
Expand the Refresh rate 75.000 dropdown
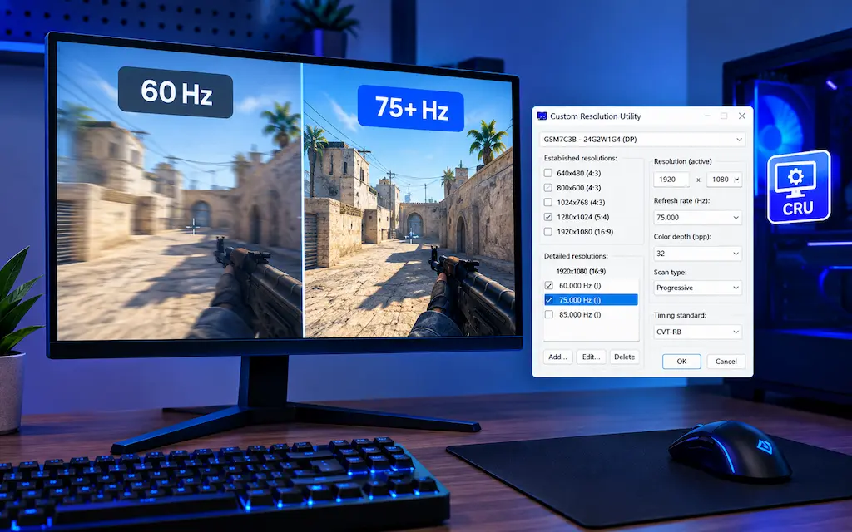pyautogui.click(x=698, y=218)
